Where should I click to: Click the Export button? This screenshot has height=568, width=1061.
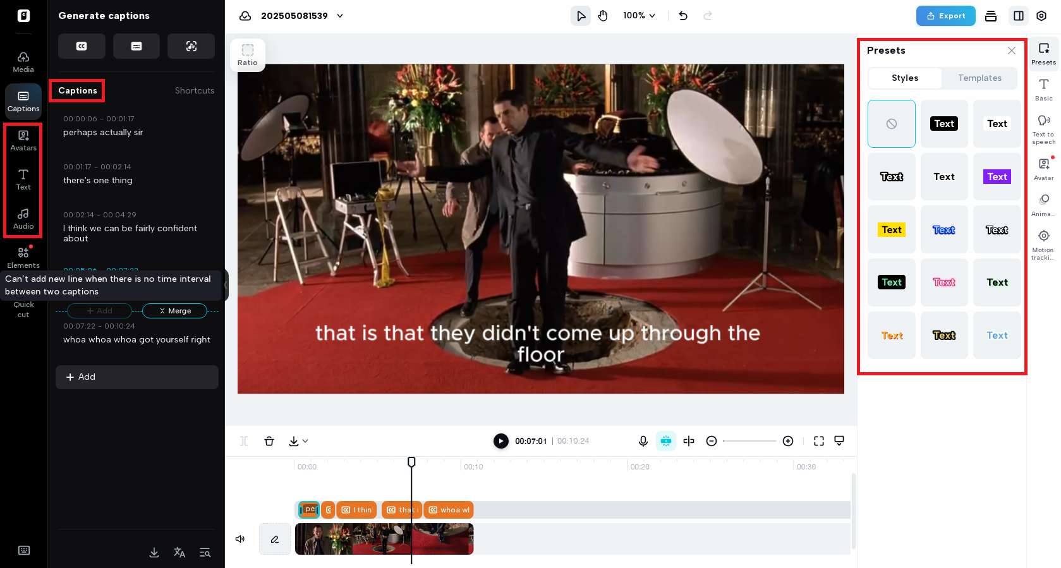click(946, 16)
